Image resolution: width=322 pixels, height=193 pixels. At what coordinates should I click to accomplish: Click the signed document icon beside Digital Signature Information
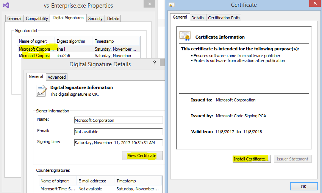click(41, 91)
